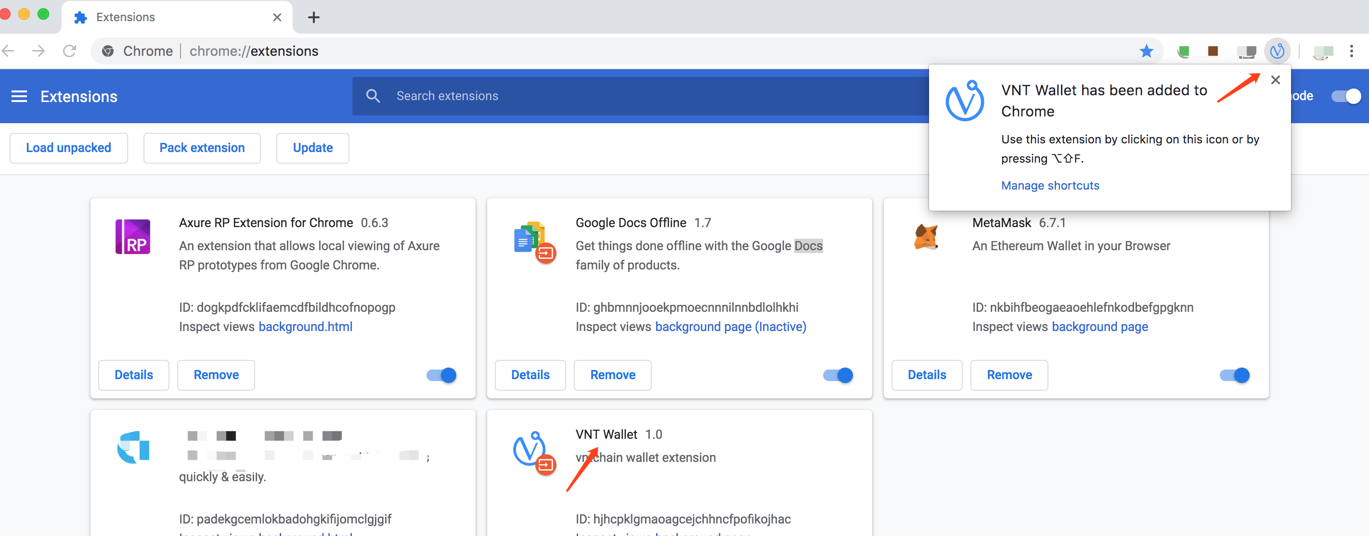Open a new tab with plus button

[313, 17]
